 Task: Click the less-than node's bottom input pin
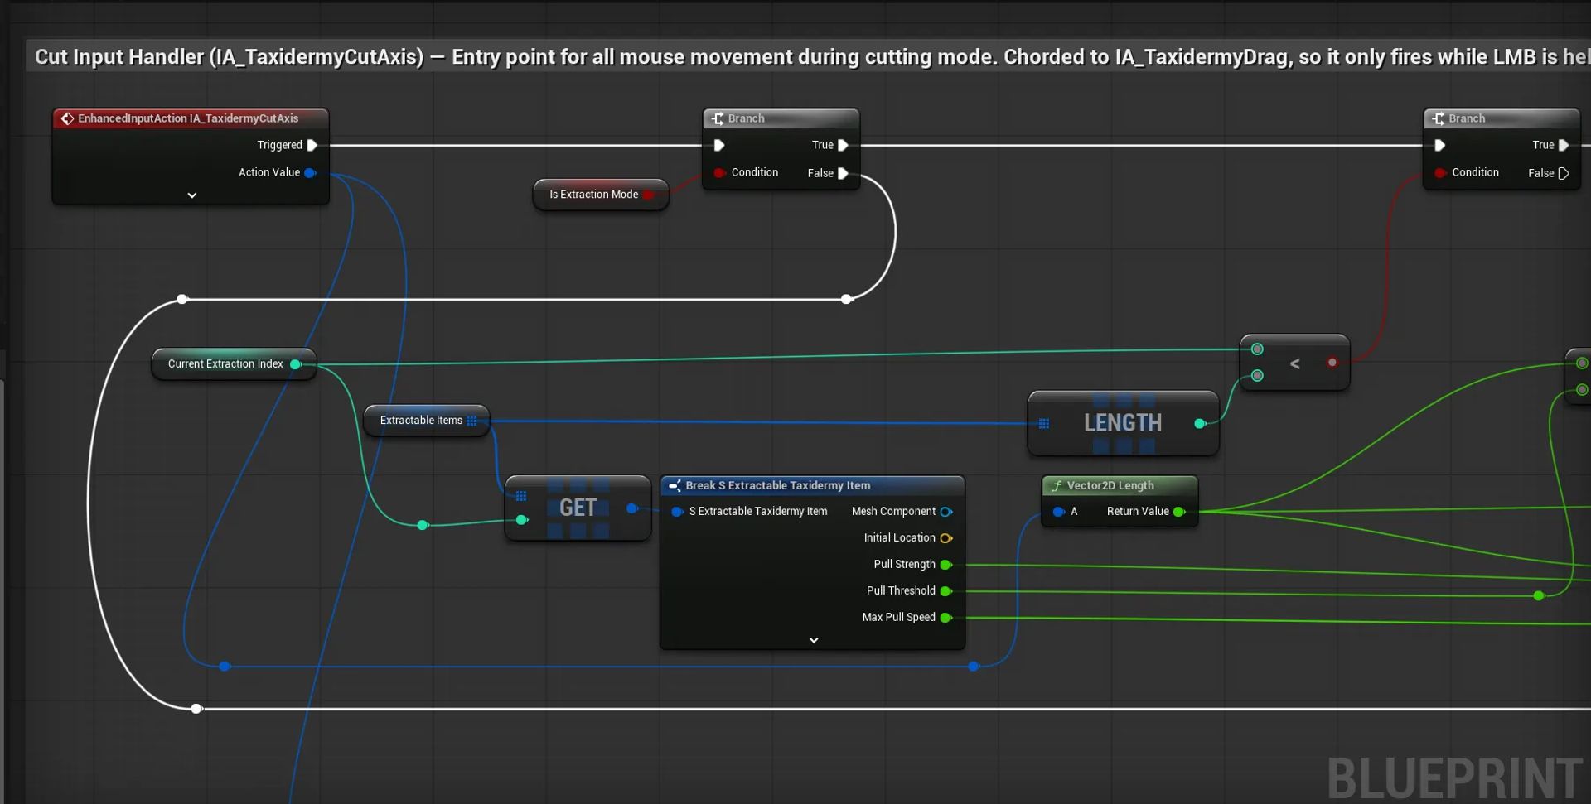1257,376
